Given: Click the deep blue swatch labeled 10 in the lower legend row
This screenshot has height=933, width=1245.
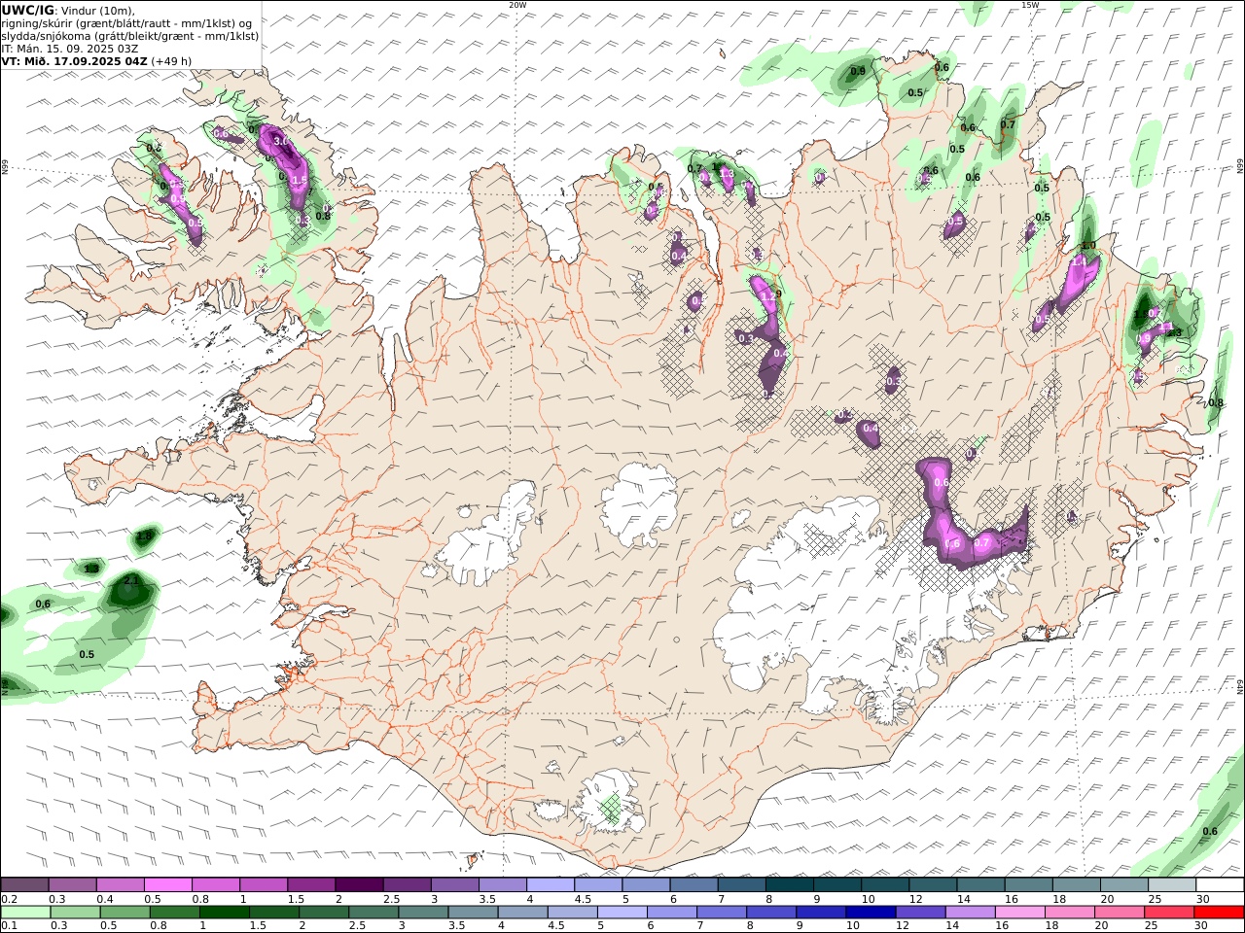Looking at the screenshot, I should [871, 913].
